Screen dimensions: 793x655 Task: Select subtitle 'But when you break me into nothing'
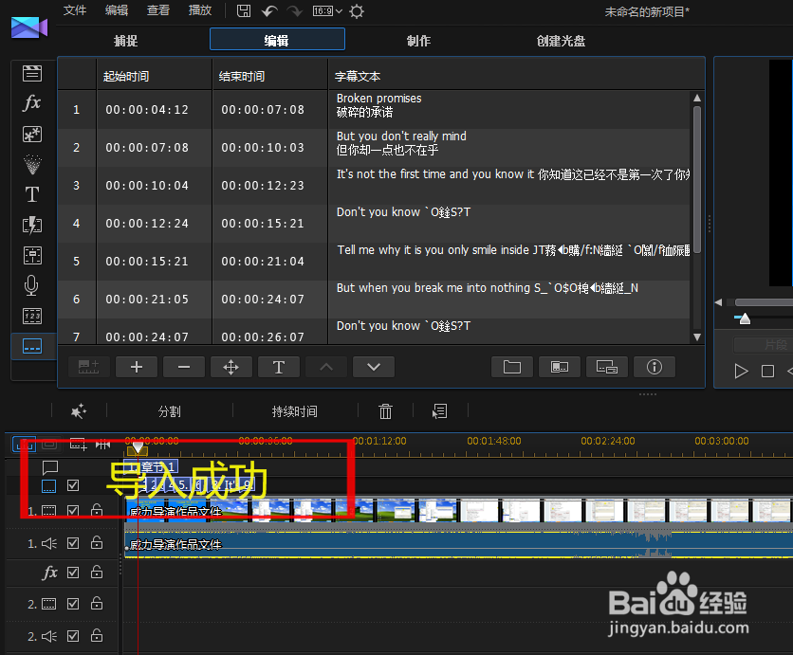coord(375,300)
